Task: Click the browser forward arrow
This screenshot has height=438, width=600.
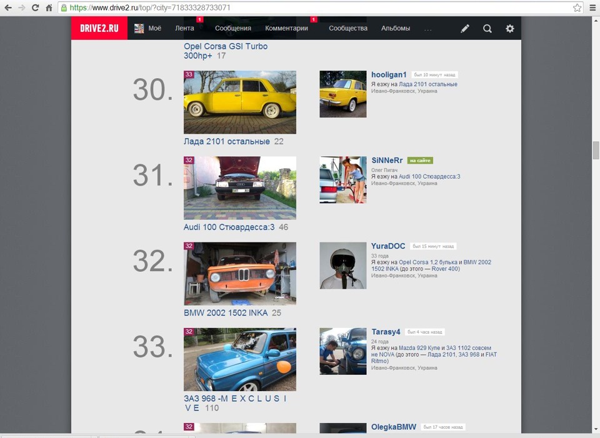Action: pos(22,7)
